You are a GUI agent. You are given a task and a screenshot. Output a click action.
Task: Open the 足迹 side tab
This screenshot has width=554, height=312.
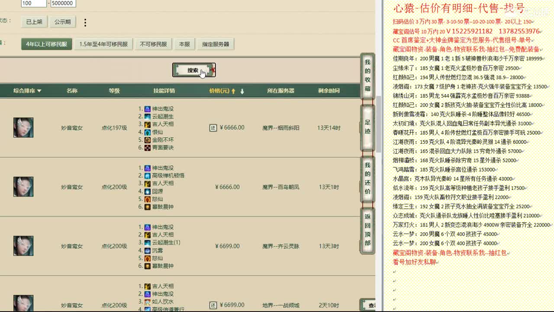pyautogui.click(x=367, y=127)
